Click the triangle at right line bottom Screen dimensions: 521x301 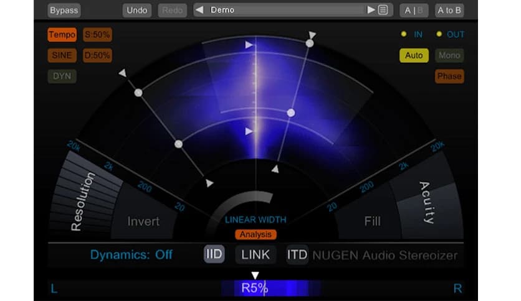coord(275,169)
